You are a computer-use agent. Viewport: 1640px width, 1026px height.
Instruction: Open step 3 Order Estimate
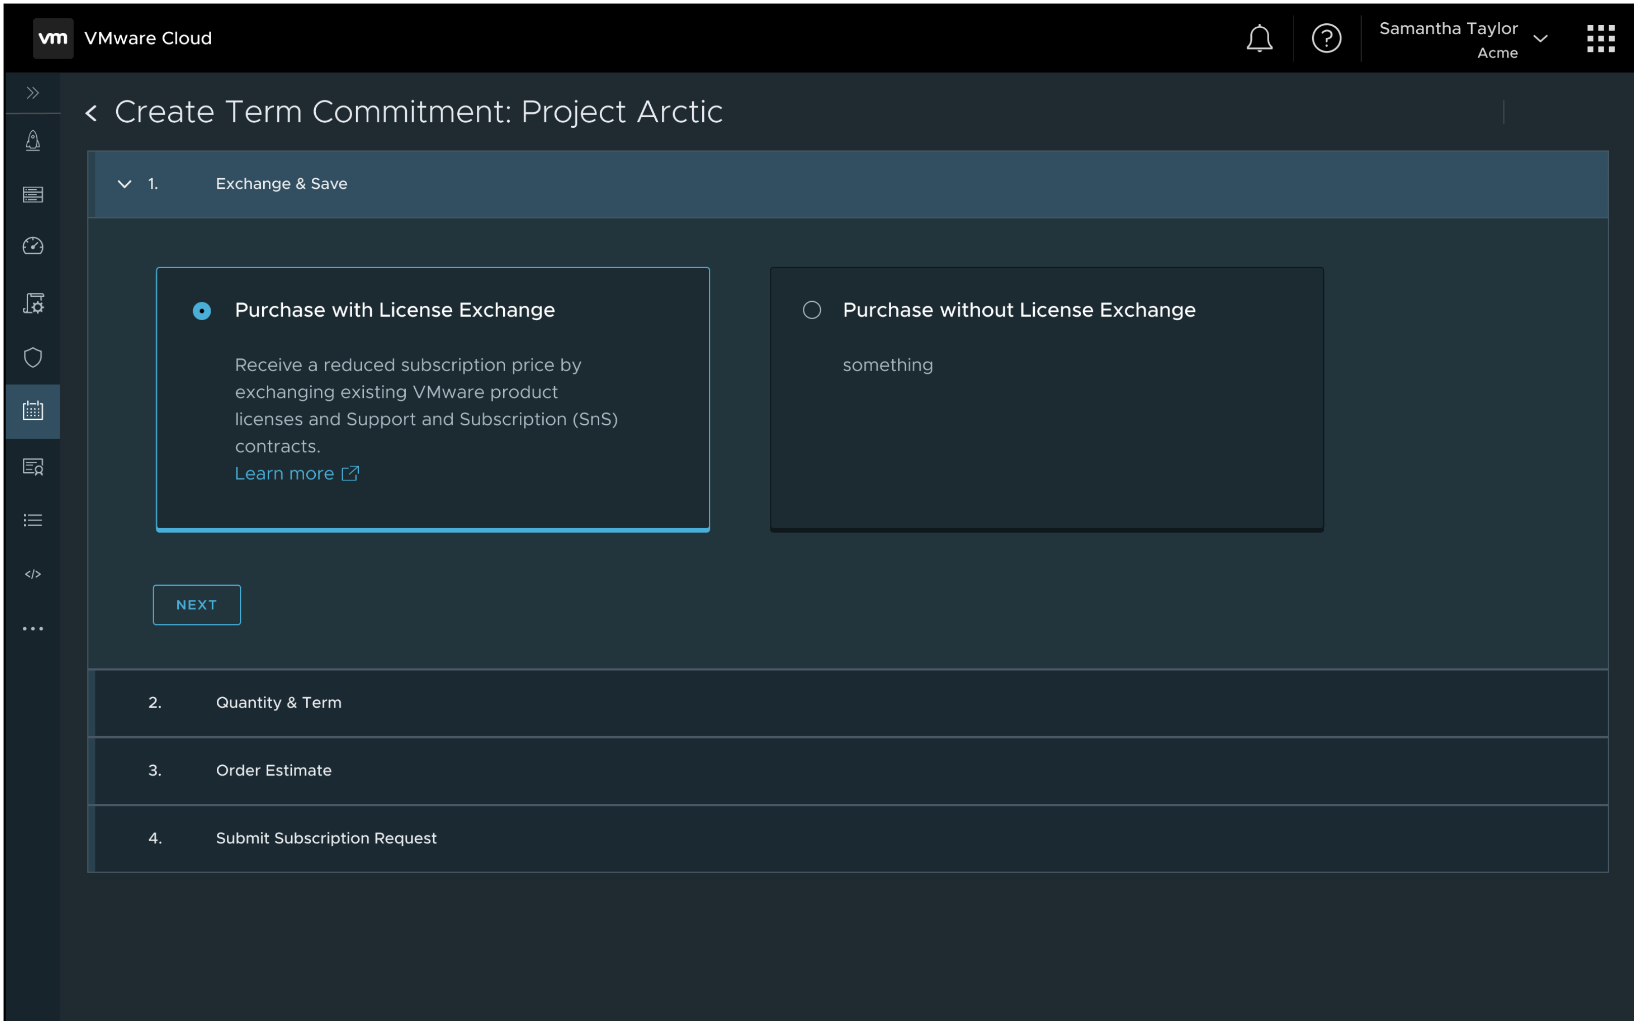(x=273, y=770)
